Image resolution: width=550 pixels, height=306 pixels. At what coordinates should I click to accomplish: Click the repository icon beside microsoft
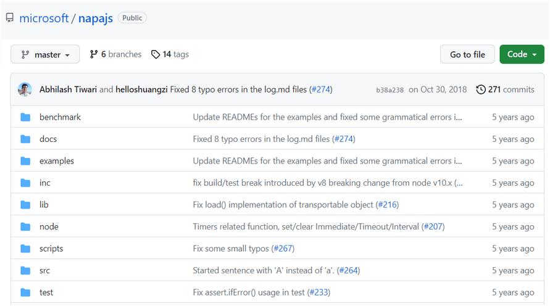click(x=9, y=18)
